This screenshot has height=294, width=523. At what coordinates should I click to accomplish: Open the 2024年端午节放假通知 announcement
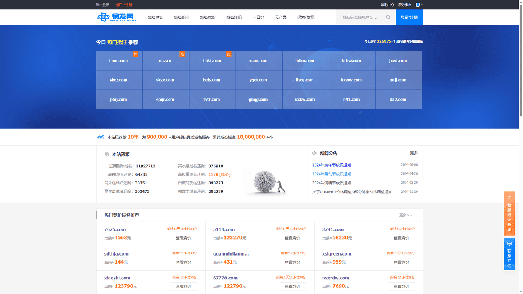[332, 165]
